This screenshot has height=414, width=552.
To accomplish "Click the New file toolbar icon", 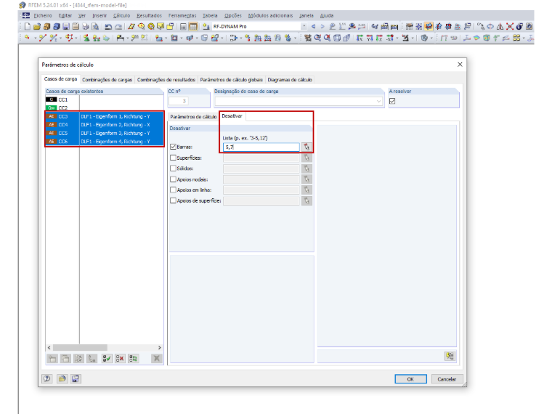I will [28, 26].
